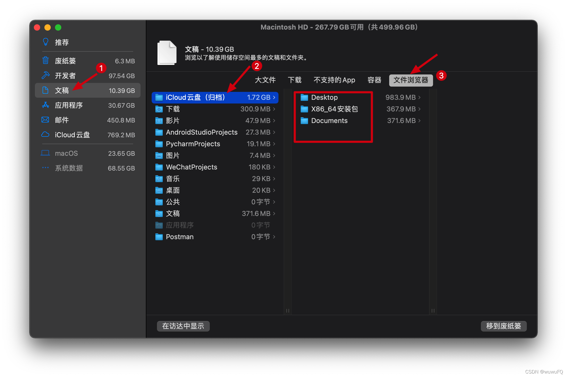Image resolution: width=567 pixels, height=377 pixels.
Task: Click the Music folder icon
Action: (x=159, y=179)
